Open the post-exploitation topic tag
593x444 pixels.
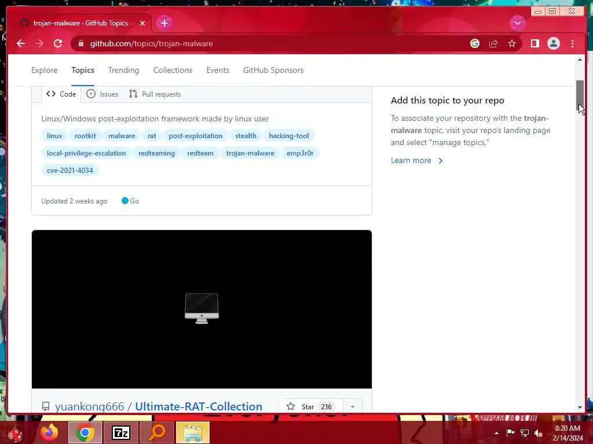(x=196, y=136)
